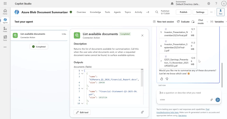Open the app launcher waffle icon
Viewport: 227px width, 119px height.
5,4
